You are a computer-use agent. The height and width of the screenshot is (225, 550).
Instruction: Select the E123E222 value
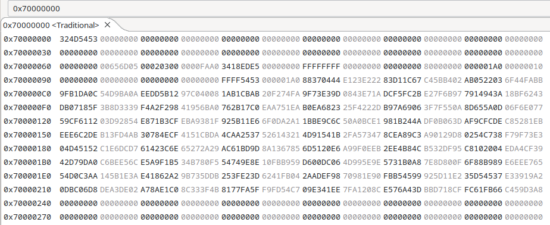(x=362, y=80)
